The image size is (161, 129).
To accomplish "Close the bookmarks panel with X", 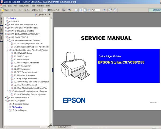I will pos(50,15).
